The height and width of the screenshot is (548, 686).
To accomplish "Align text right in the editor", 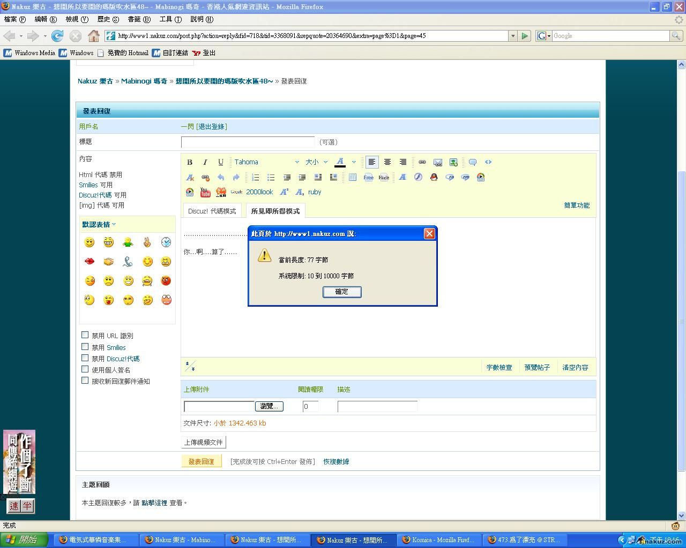I will pyautogui.click(x=402, y=162).
